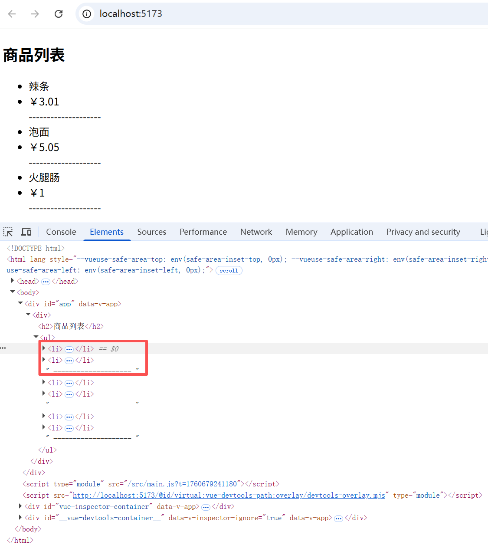
Task: Click the 辣条 list item
Action: coord(39,86)
